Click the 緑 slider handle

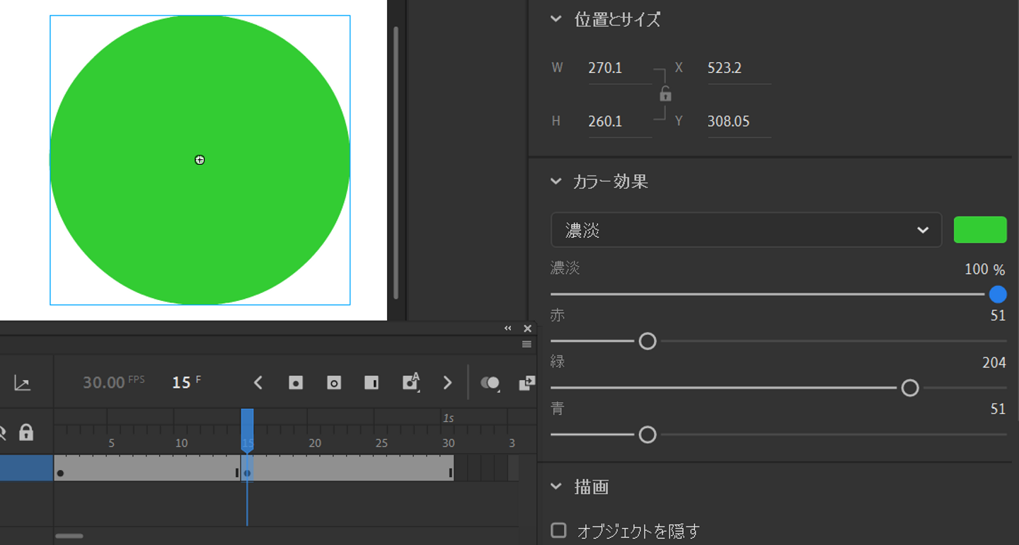pos(910,388)
